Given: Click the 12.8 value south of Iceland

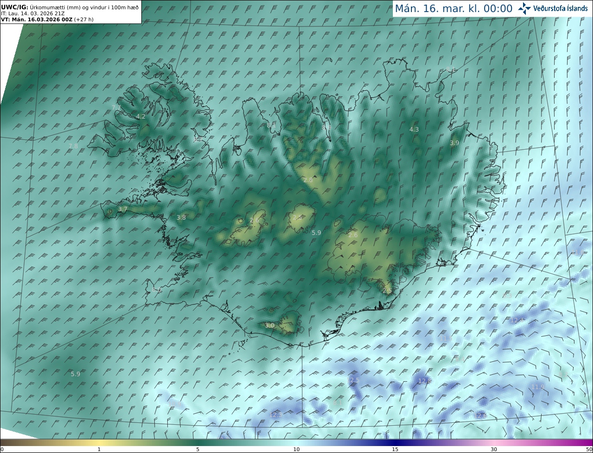Looking at the screenshot, I should [424, 381].
